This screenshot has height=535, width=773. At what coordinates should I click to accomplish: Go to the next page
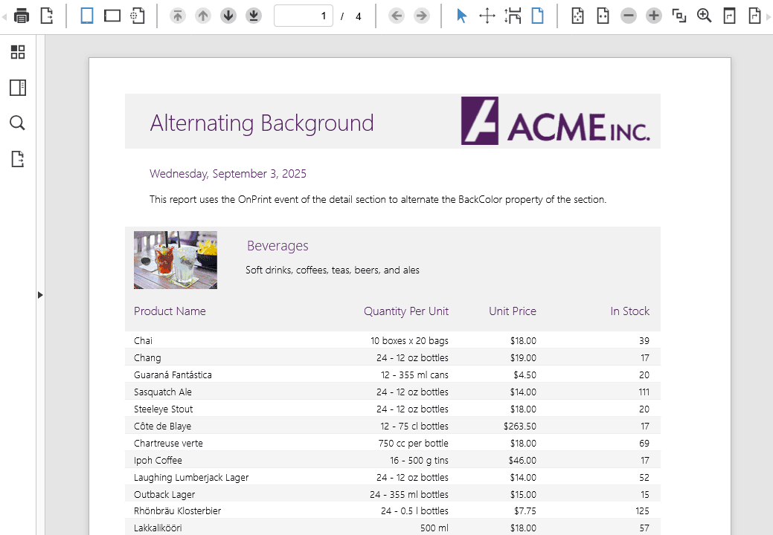click(x=228, y=16)
